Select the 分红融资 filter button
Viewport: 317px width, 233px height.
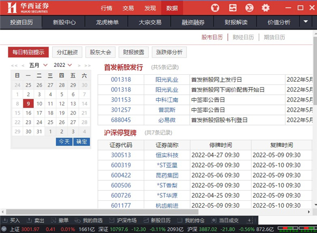point(67,52)
